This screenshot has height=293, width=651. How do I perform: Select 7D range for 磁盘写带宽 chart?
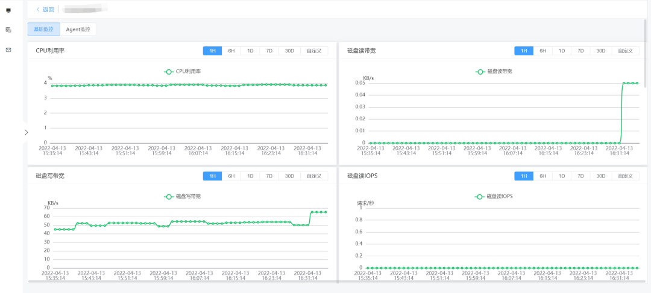[x=269, y=176]
